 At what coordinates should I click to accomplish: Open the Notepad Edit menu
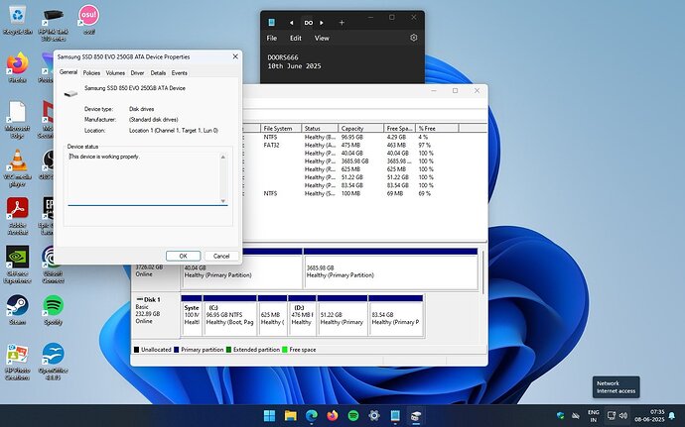[x=296, y=38]
